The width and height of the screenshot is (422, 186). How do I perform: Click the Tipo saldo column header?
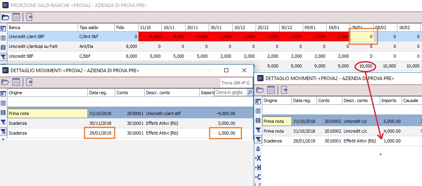coord(96,27)
